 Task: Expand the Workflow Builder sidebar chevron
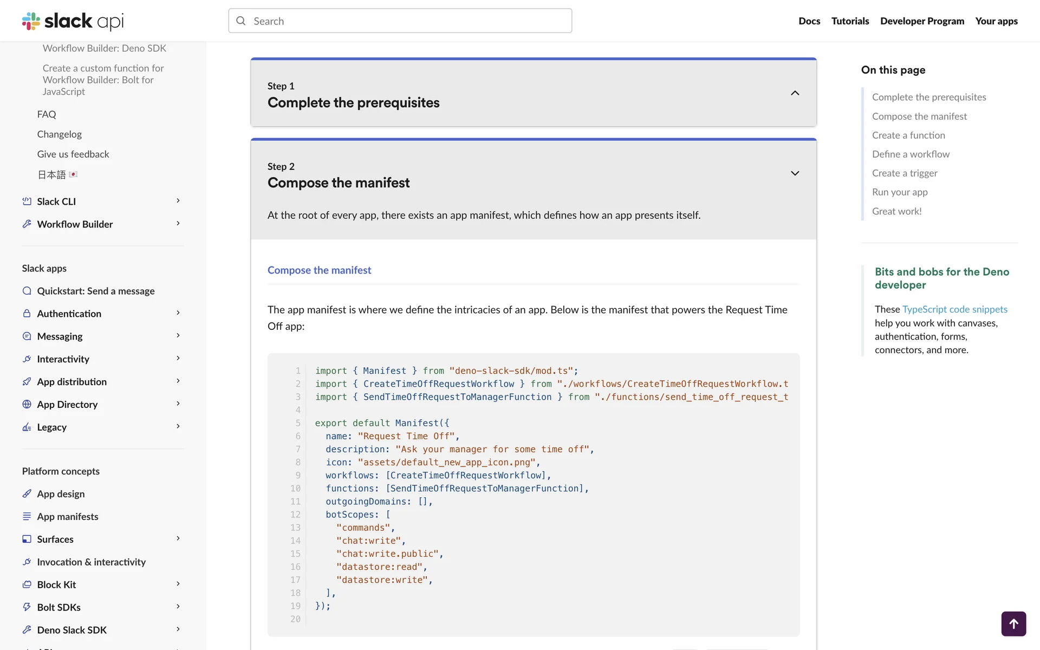pyautogui.click(x=178, y=224)
